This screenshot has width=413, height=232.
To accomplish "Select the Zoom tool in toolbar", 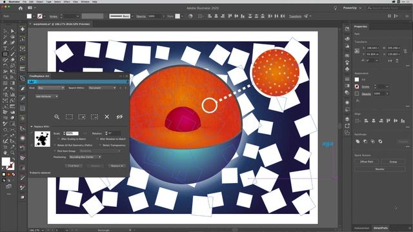I will [12, 153].
